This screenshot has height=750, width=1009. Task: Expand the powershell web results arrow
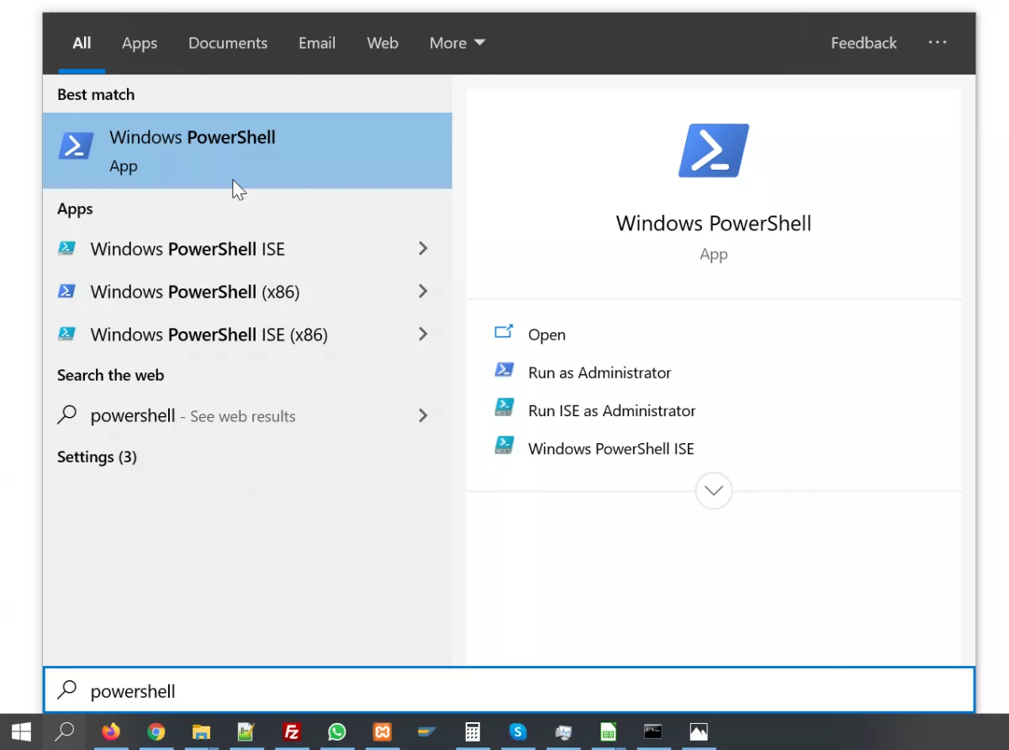(423, 416)
